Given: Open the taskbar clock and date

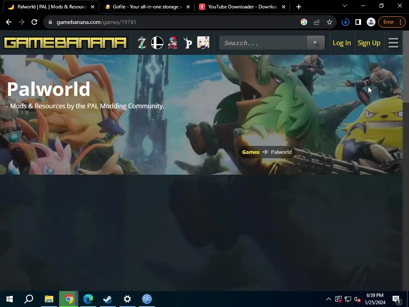Looking at the screenshot, I should (375, 299).
